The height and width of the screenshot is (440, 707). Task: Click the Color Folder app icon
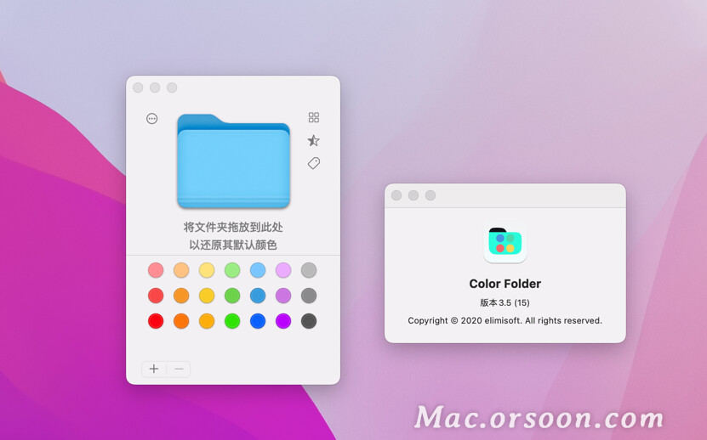point(505,242)
